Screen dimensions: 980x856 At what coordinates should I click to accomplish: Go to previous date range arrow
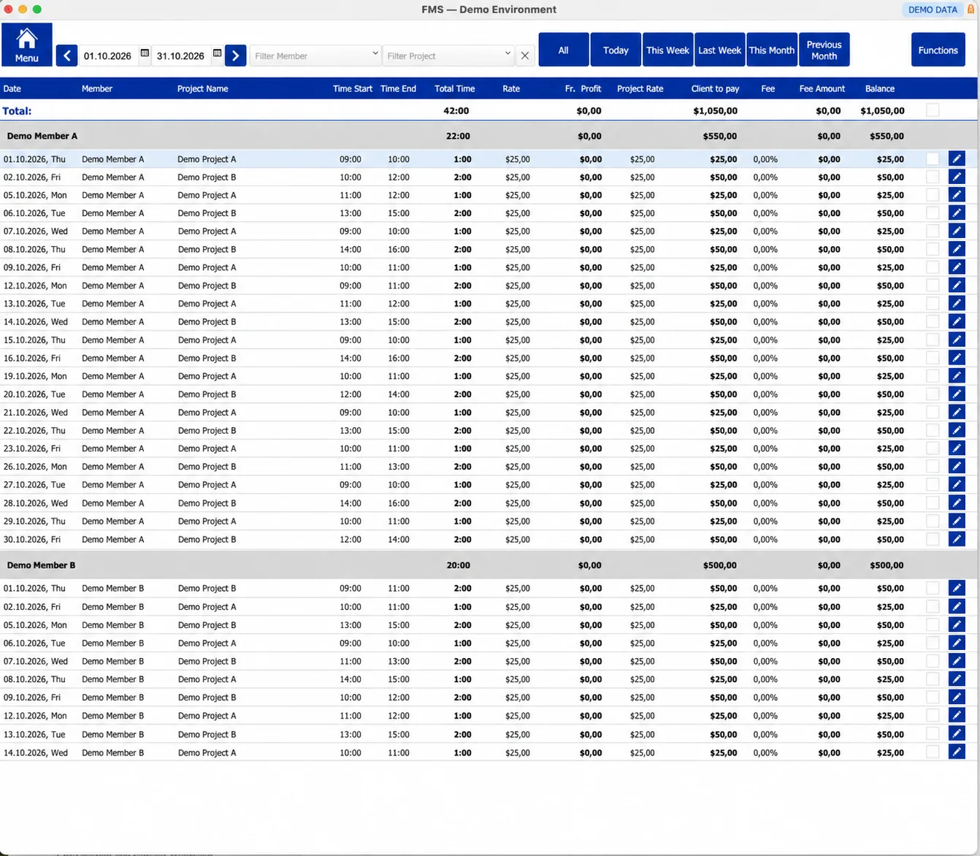(x=66, y=56)
